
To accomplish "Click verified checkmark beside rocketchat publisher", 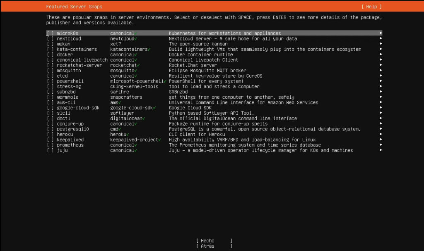I will pos(138,66).
